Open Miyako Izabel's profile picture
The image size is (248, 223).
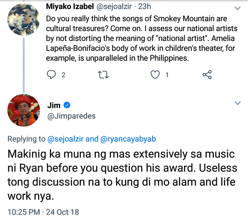[22, 19]
